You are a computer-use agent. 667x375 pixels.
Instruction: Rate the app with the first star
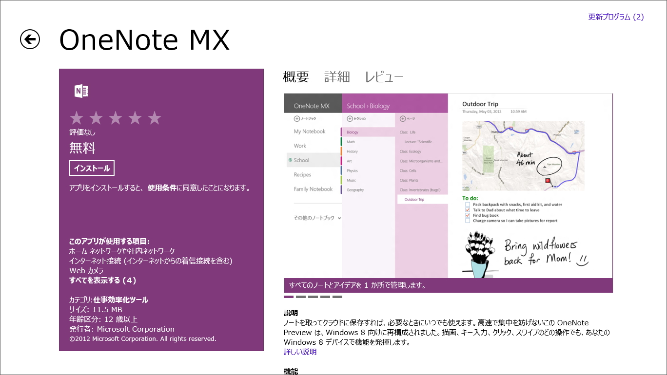click(77, 117)
